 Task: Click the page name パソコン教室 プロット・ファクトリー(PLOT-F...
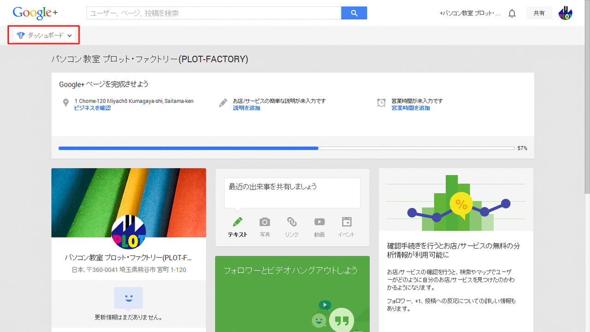(x=128, y=257)
